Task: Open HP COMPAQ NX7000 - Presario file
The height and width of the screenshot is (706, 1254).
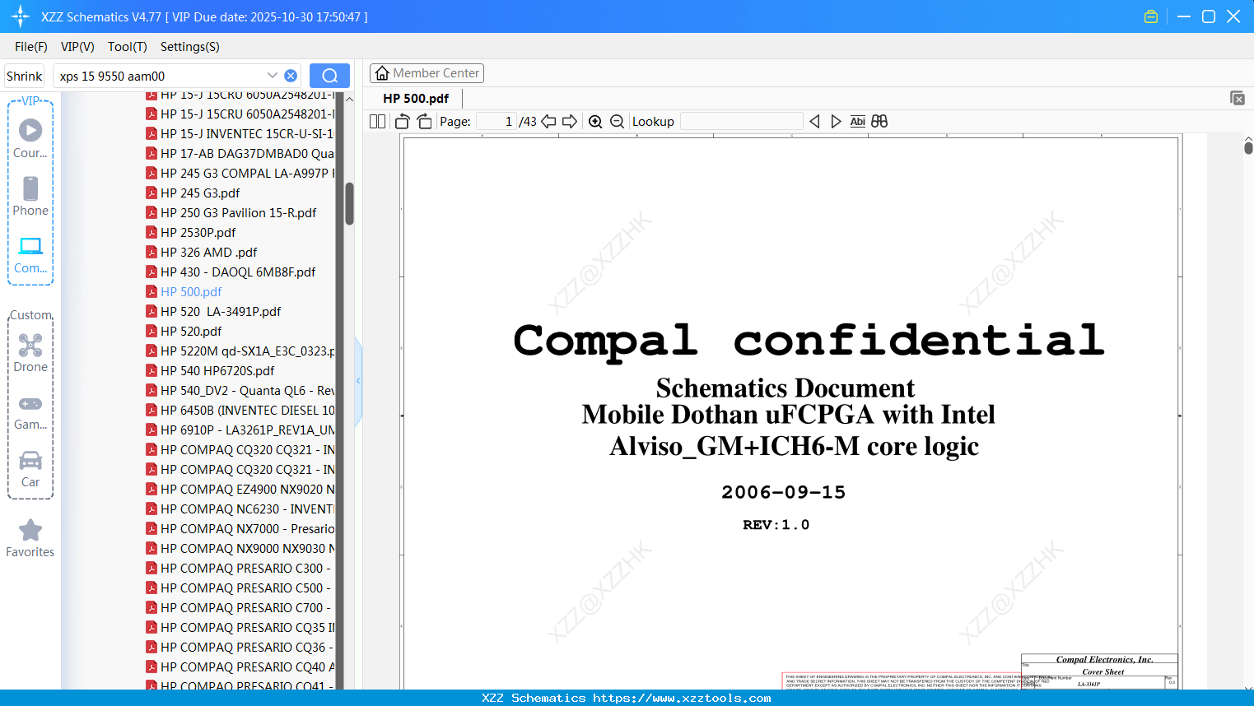Action: tap(240, 528)
